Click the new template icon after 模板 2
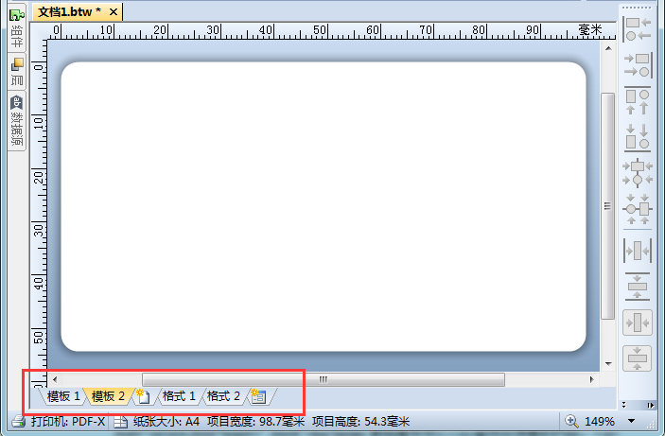The image size is (665, 436). tap(142, 396)
